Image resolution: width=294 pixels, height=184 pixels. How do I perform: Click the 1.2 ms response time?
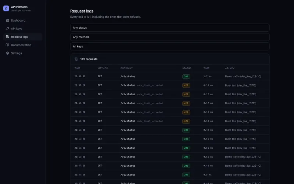(207, 77)
